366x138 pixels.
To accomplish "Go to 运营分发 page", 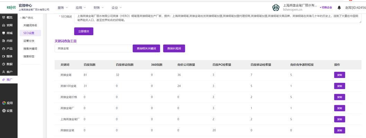I will 29,41.
